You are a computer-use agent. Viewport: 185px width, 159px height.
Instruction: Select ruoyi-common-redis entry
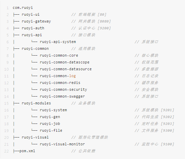60,83
